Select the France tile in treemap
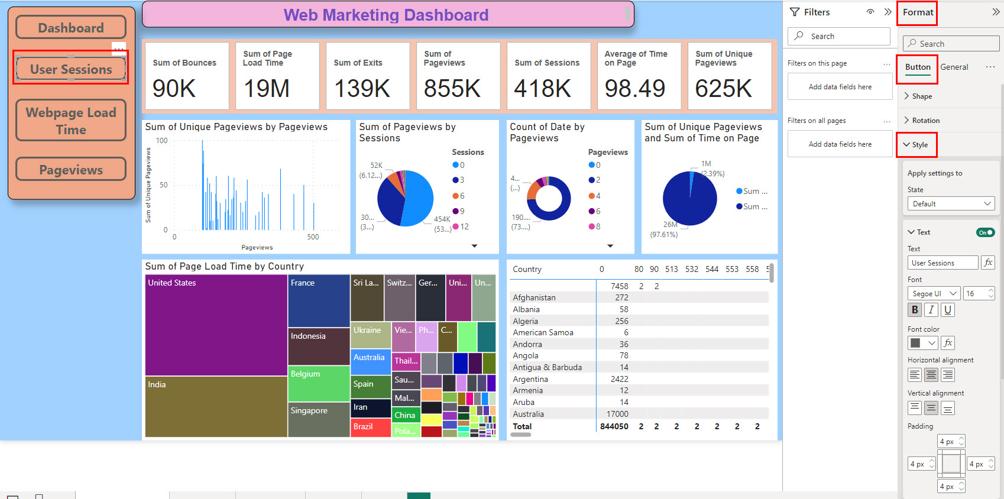 (319, 301)
